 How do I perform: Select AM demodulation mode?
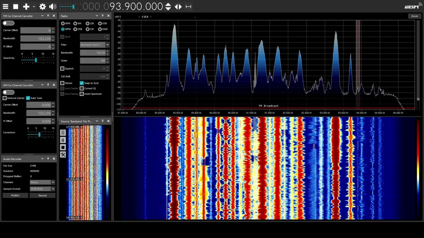(75, 23)
